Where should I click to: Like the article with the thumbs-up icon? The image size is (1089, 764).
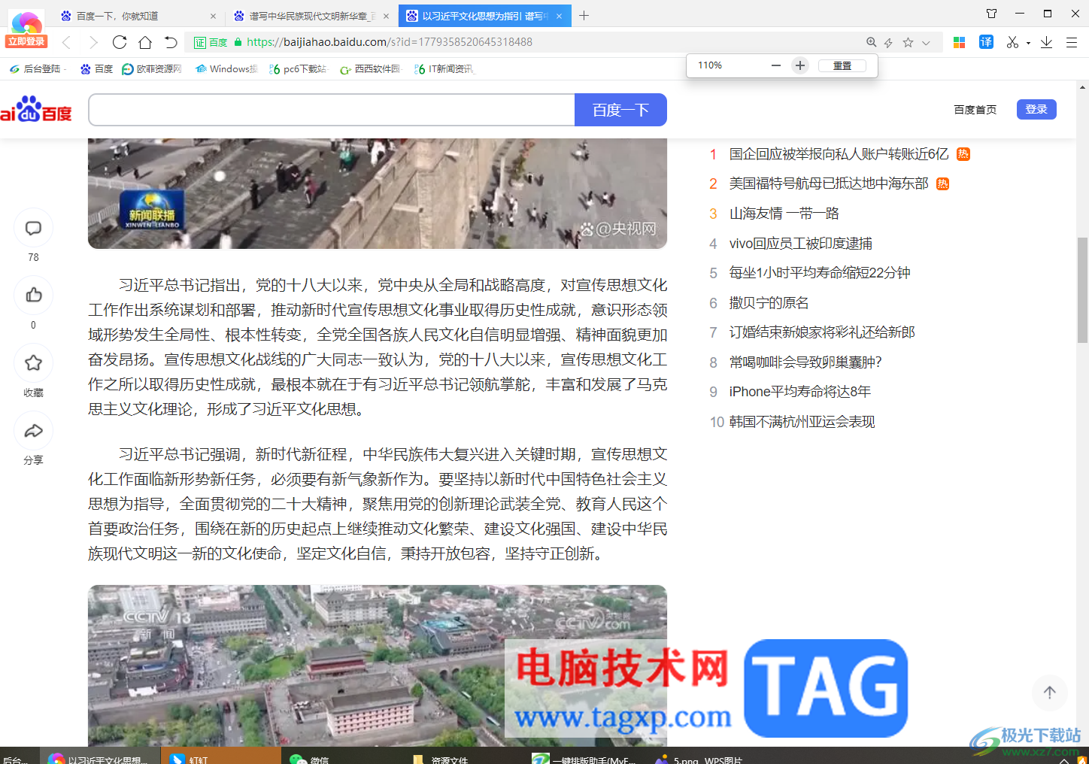[33, 295]
